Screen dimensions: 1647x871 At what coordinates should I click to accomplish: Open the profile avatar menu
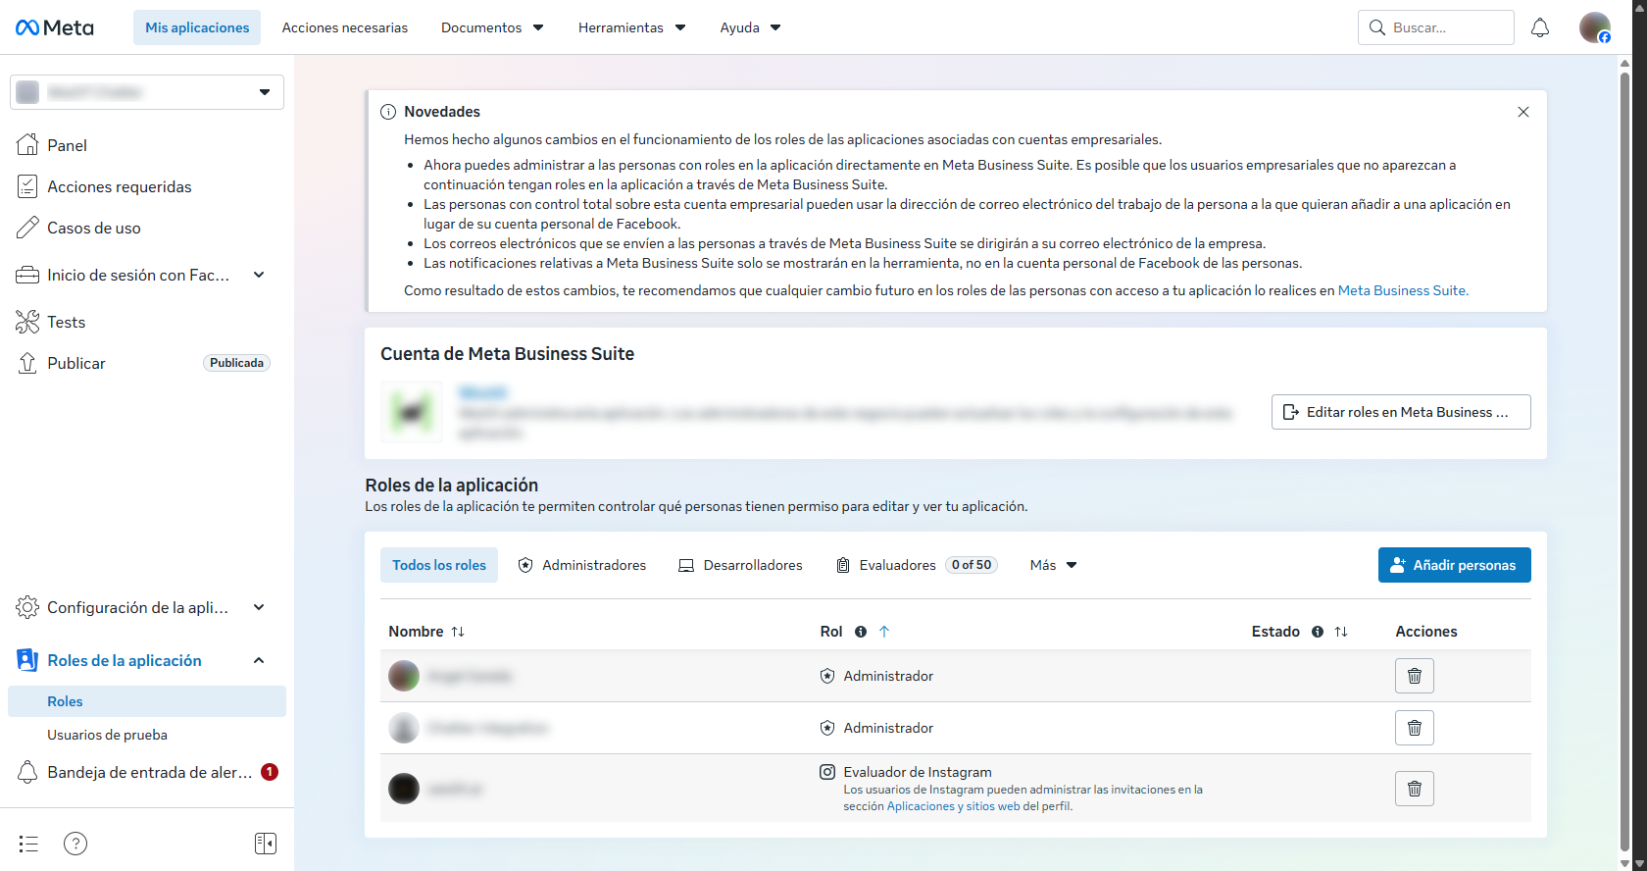[1595, 27]
